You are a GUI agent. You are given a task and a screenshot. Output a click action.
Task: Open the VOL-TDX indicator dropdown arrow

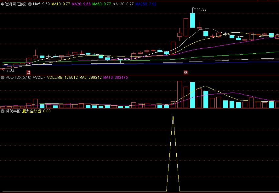click(3, 77)
